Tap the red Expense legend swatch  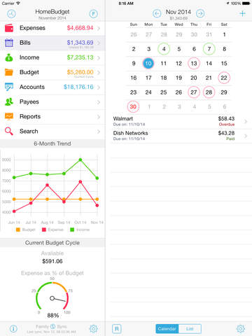tap(44, 230)
